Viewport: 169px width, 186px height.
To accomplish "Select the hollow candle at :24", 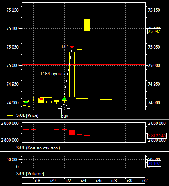I will pyautogui.click(x=80, y=34).
